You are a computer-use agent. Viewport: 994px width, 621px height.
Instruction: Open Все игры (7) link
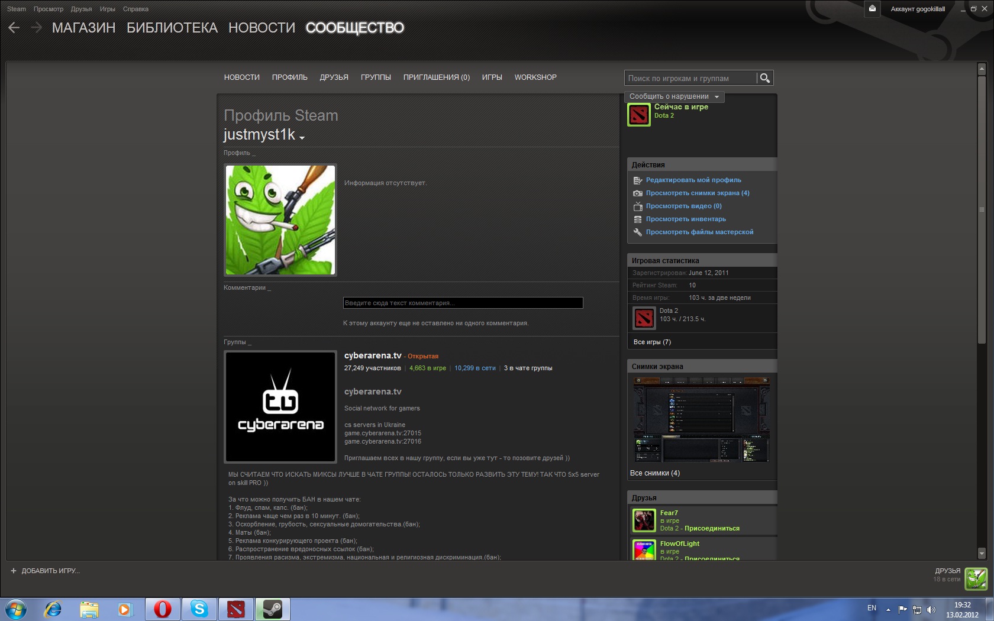pos(652,342)
